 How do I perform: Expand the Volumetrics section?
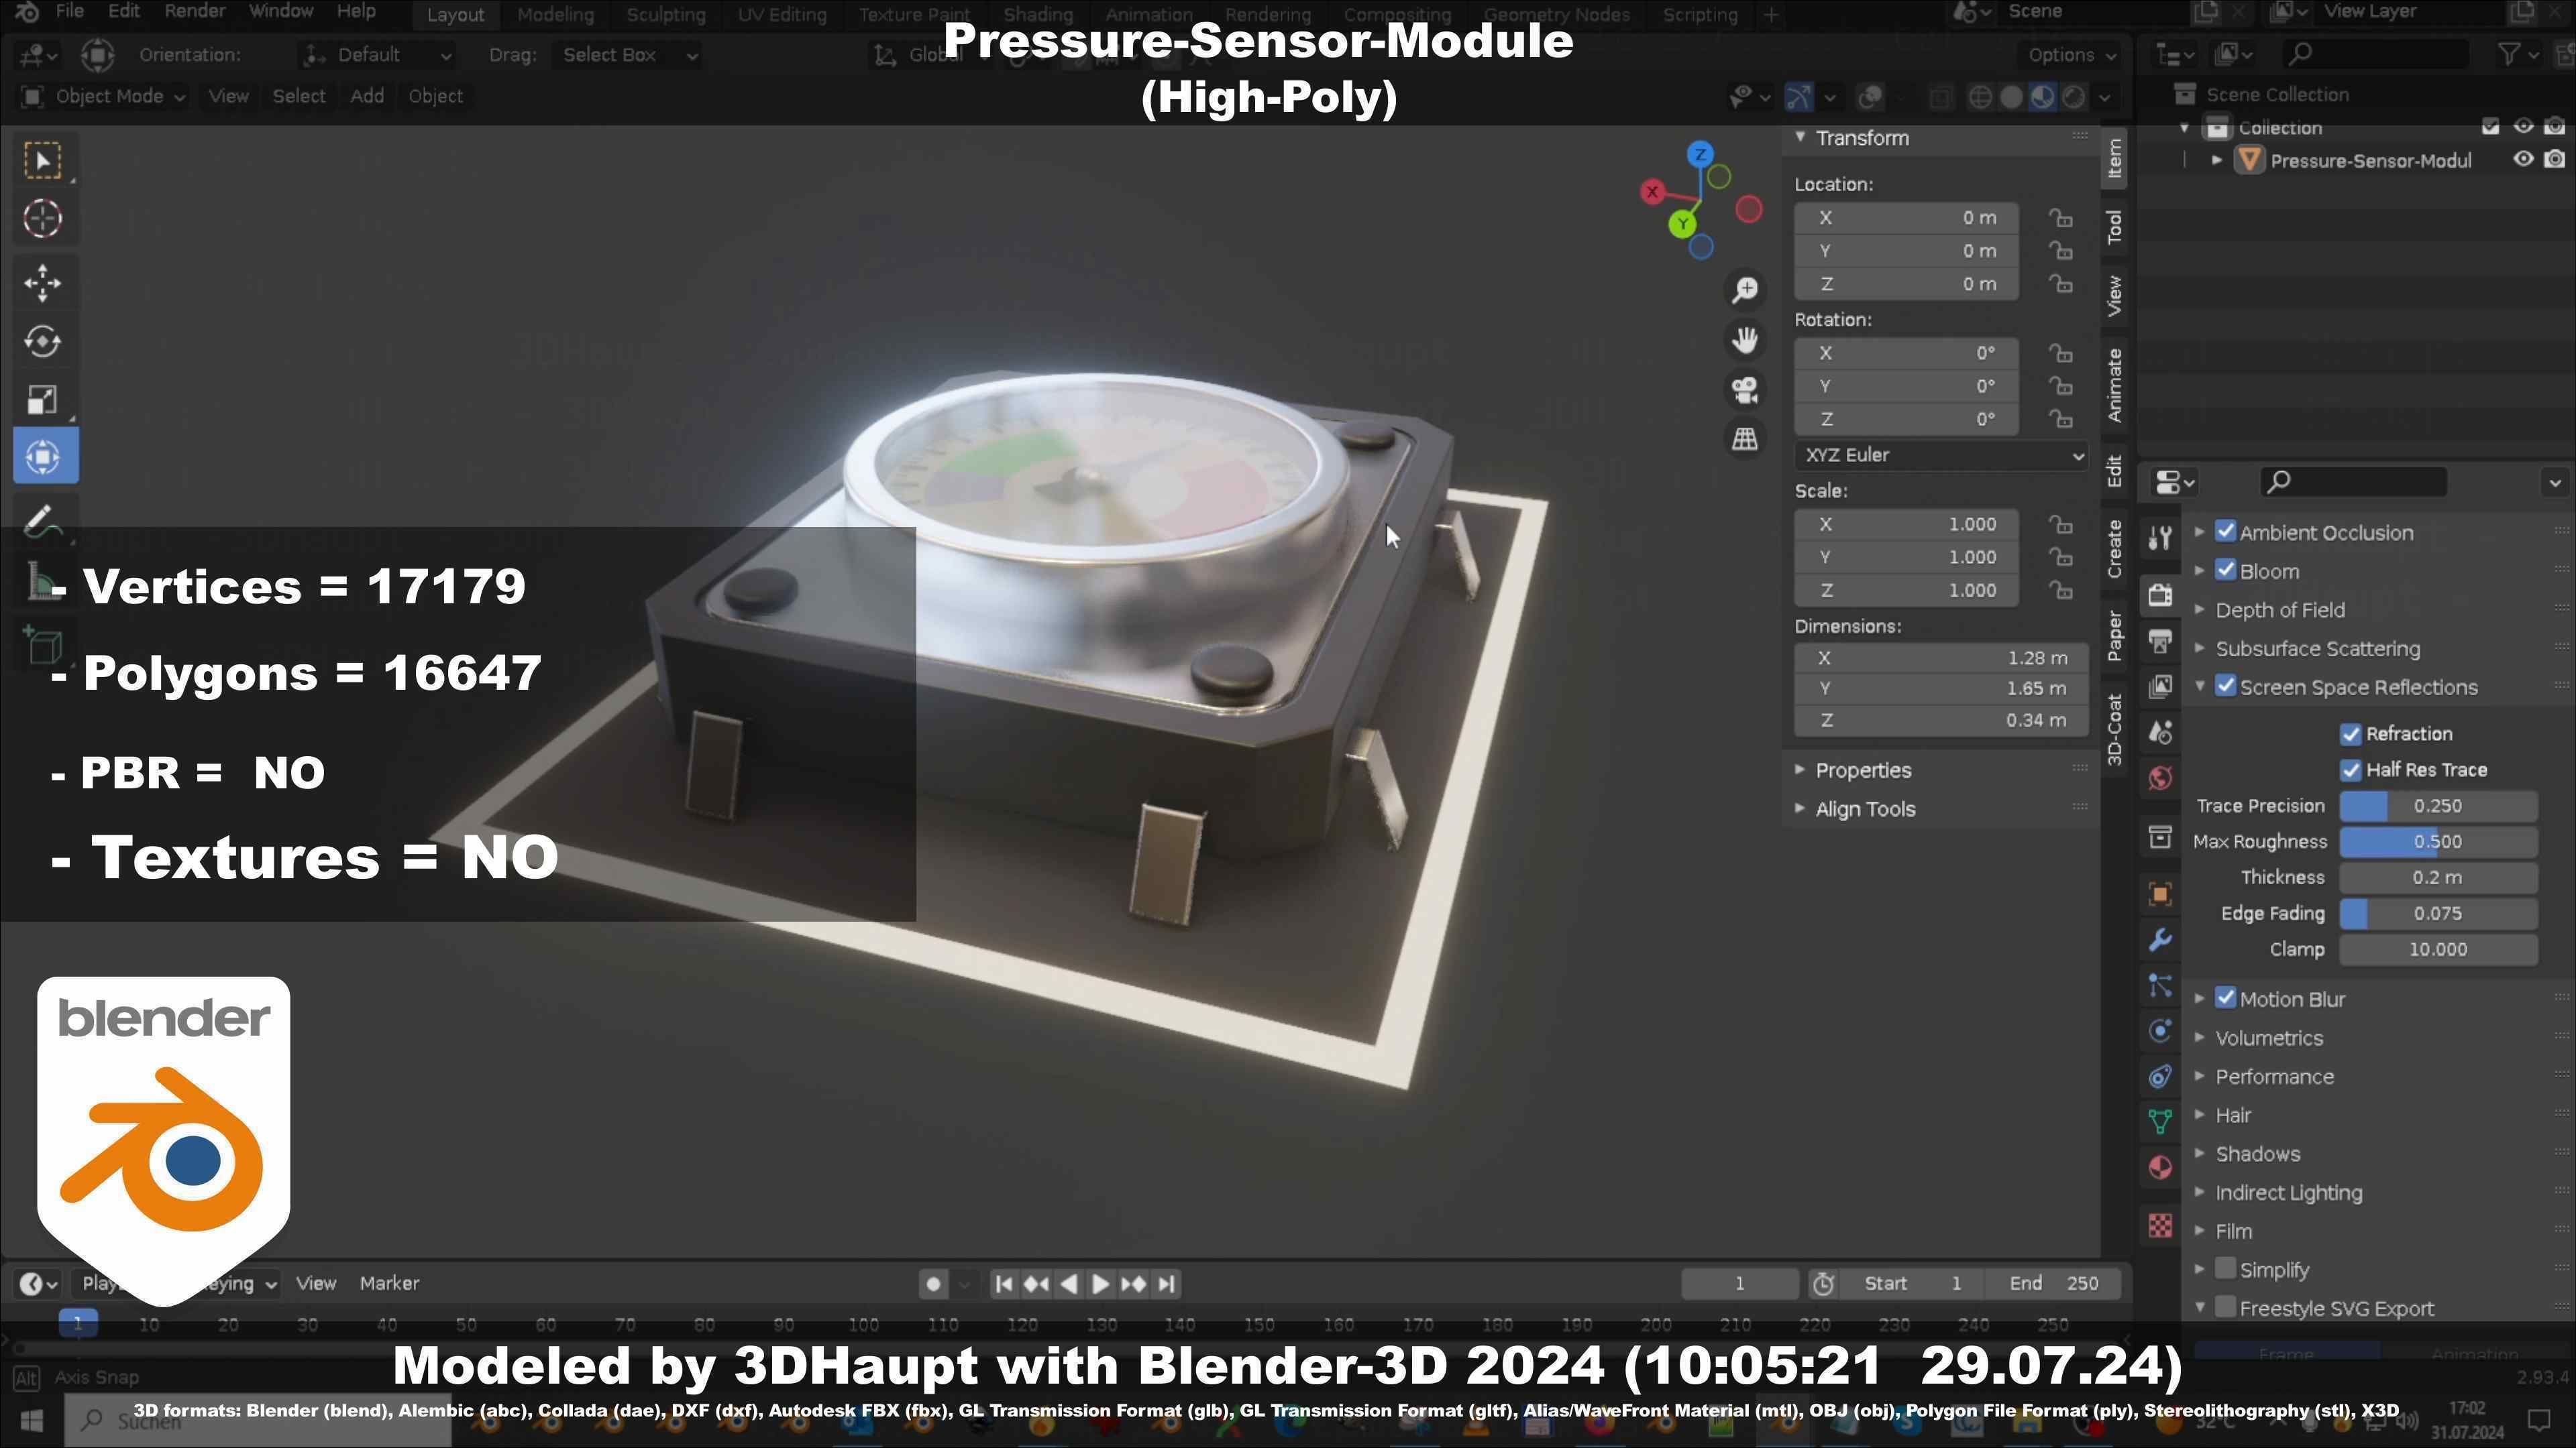coord(2200,1037)
